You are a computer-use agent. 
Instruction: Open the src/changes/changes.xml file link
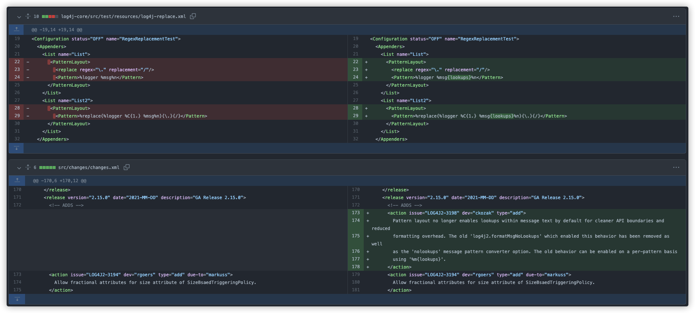(x=89, y=168)
